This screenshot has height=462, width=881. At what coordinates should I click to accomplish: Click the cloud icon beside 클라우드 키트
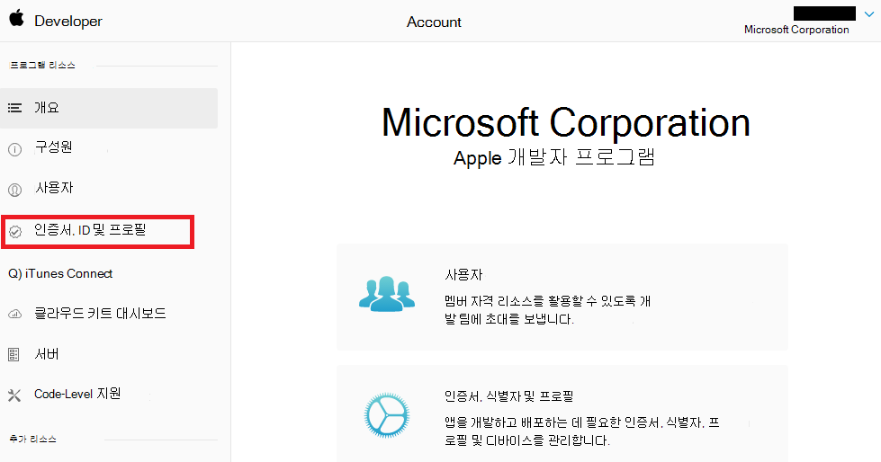click(14, 315)
